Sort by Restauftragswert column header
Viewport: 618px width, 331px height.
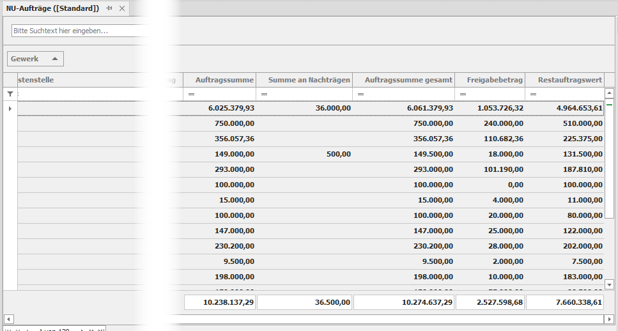click(564, 80)
